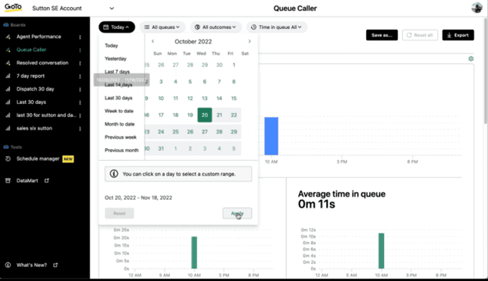Click the calendar Reset button
The image size is (488, 281).
[119, 213]
